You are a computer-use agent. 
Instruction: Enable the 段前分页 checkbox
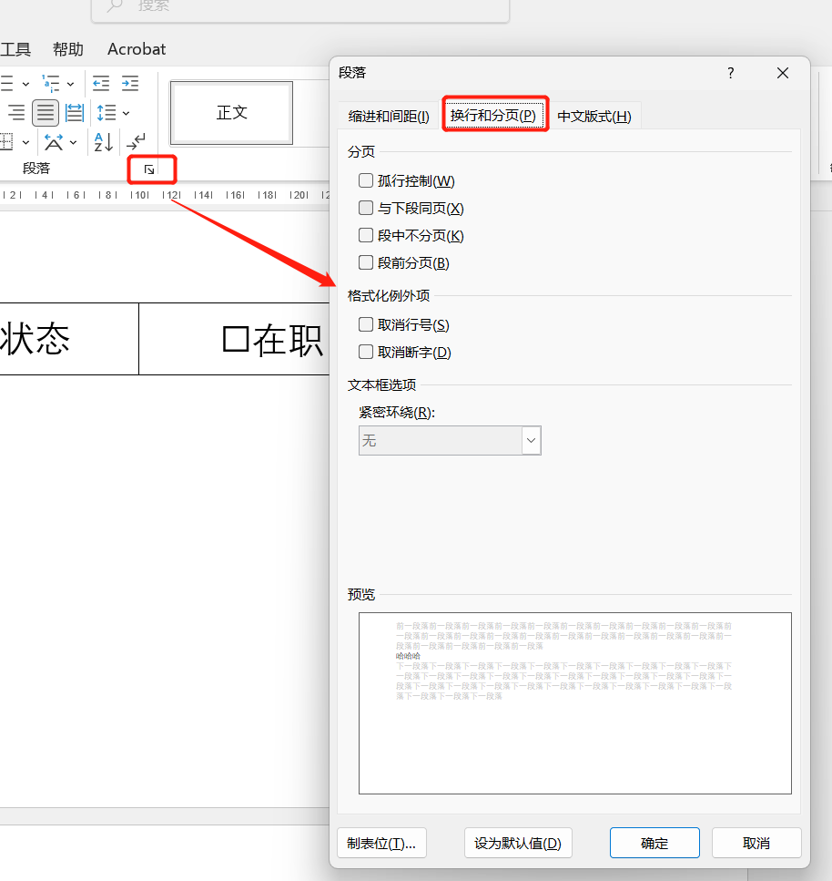click(366, 262)
